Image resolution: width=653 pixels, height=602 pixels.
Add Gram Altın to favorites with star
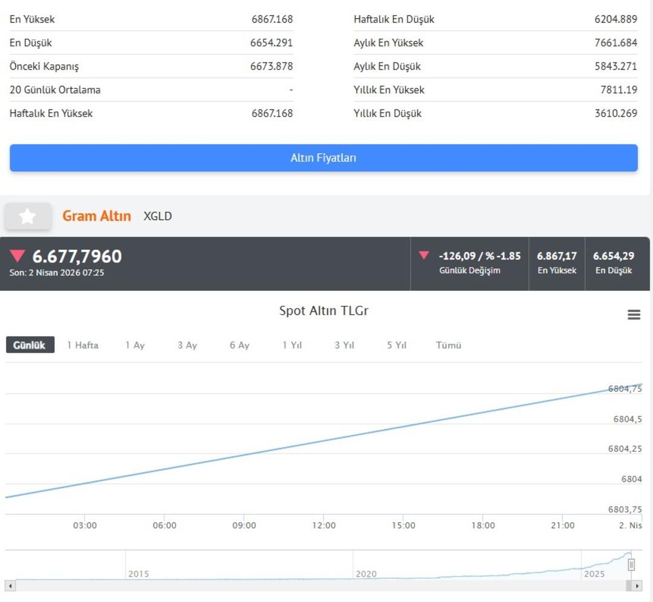[28, 217]
